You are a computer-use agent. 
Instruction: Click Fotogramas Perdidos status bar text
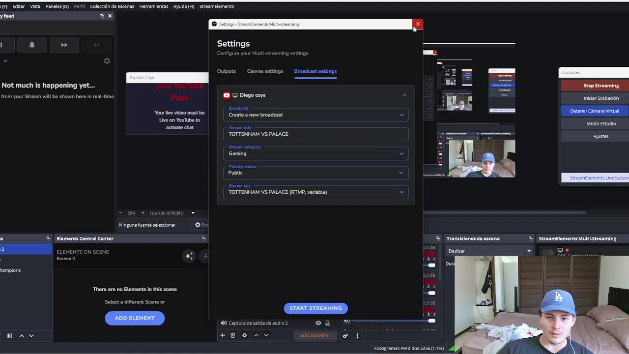pos(409,349)
